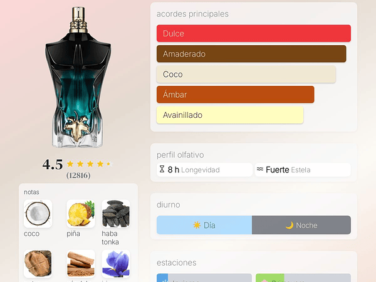Select the brown Amaderado accord bar
376x282 pixels.
[x=251, y=54]
